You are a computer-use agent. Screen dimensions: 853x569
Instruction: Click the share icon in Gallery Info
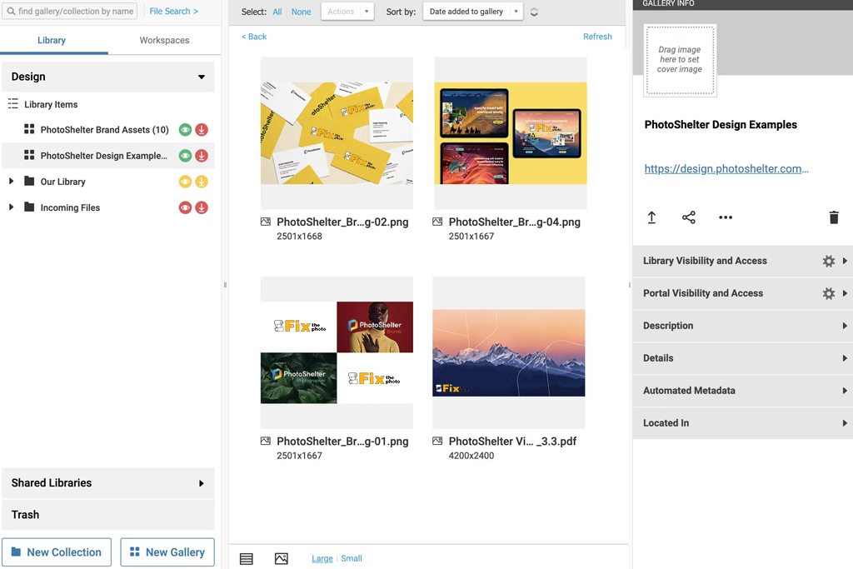point(689,217)
